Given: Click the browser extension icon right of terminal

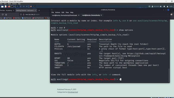Looking at the screenshot, I should pyautogui.click(x=172, y=14).
